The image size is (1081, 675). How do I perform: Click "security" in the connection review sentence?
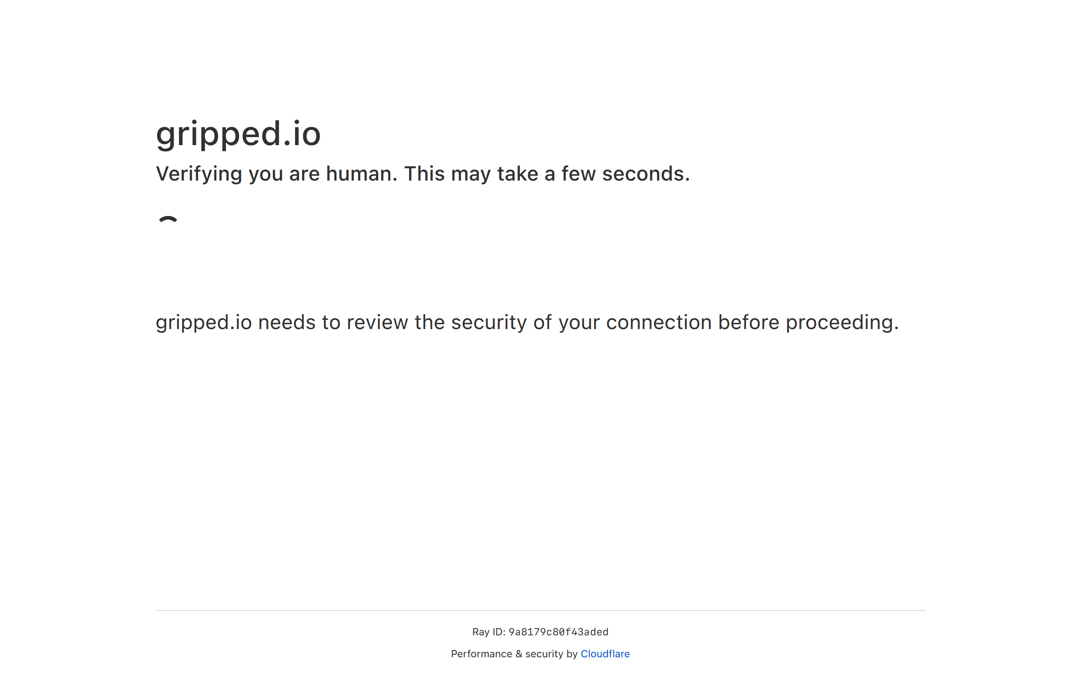[x=489, y=322]
